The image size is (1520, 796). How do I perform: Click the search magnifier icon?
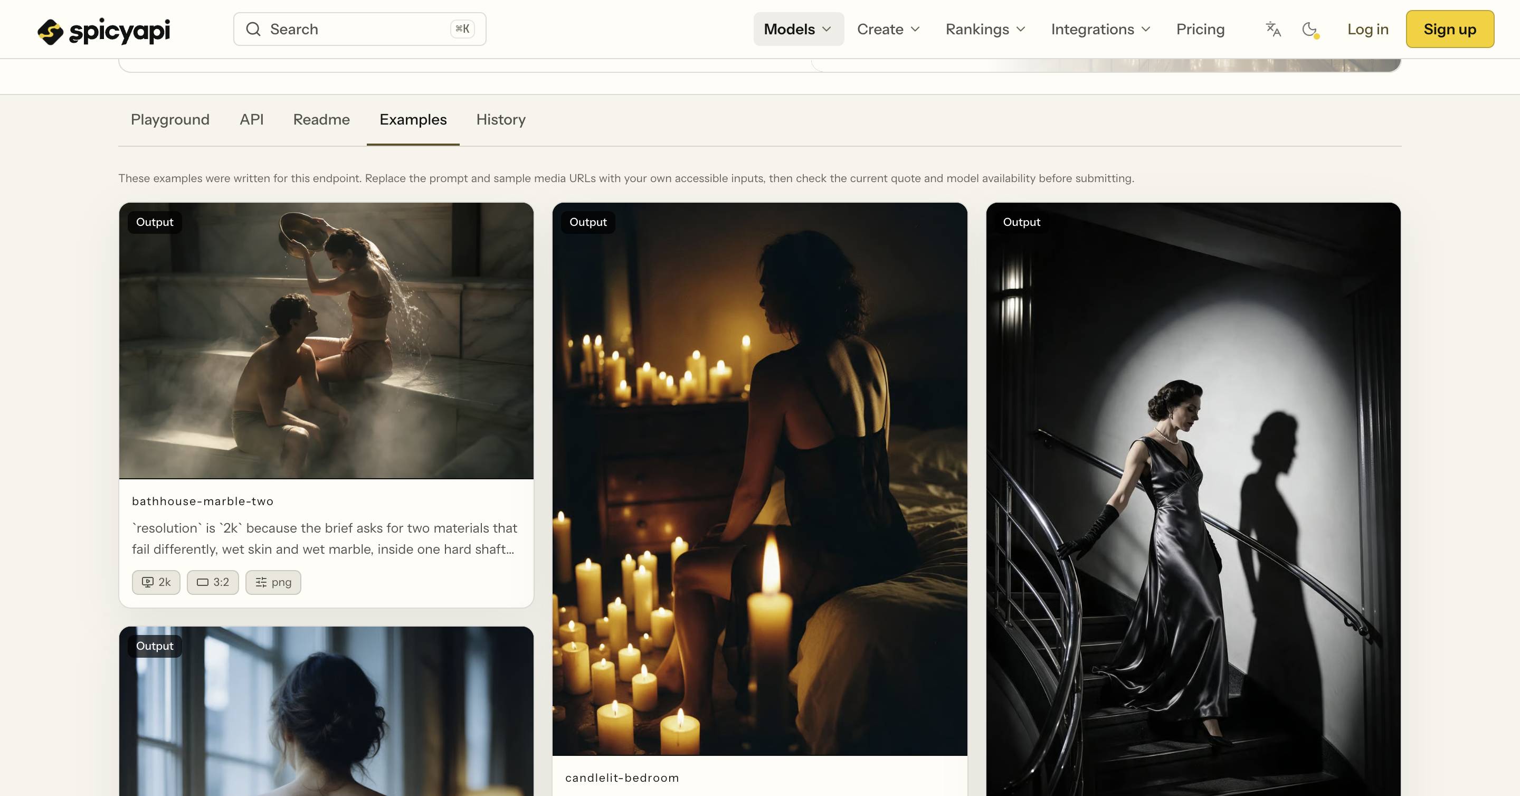(253, 29)
